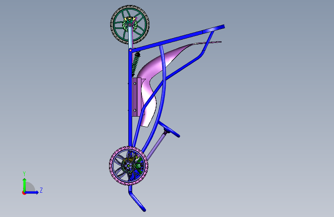
Task: Click the blue Z axis arrow of the triad
Action: point(32,192)
